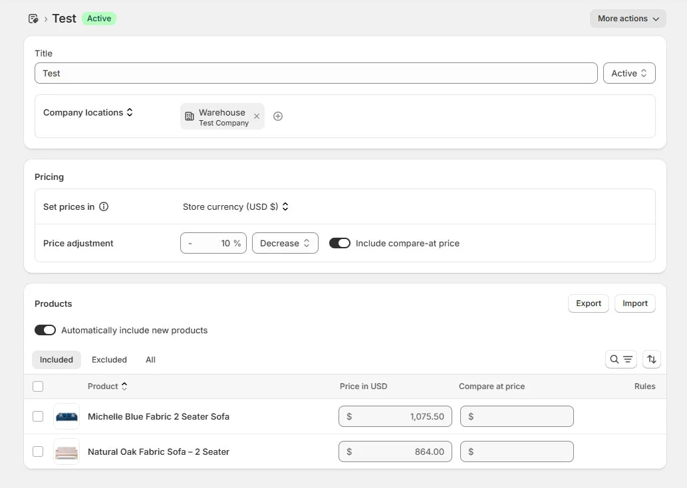The height and width of the screenshot is (488, 687).
Task: Sort by the Product column header
Action: point(107,386)
